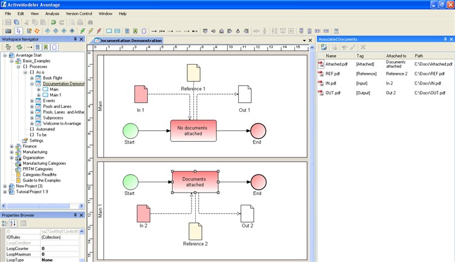Expand the Book Flight diagram node
The image size is (455, 262).
point(32,78)
